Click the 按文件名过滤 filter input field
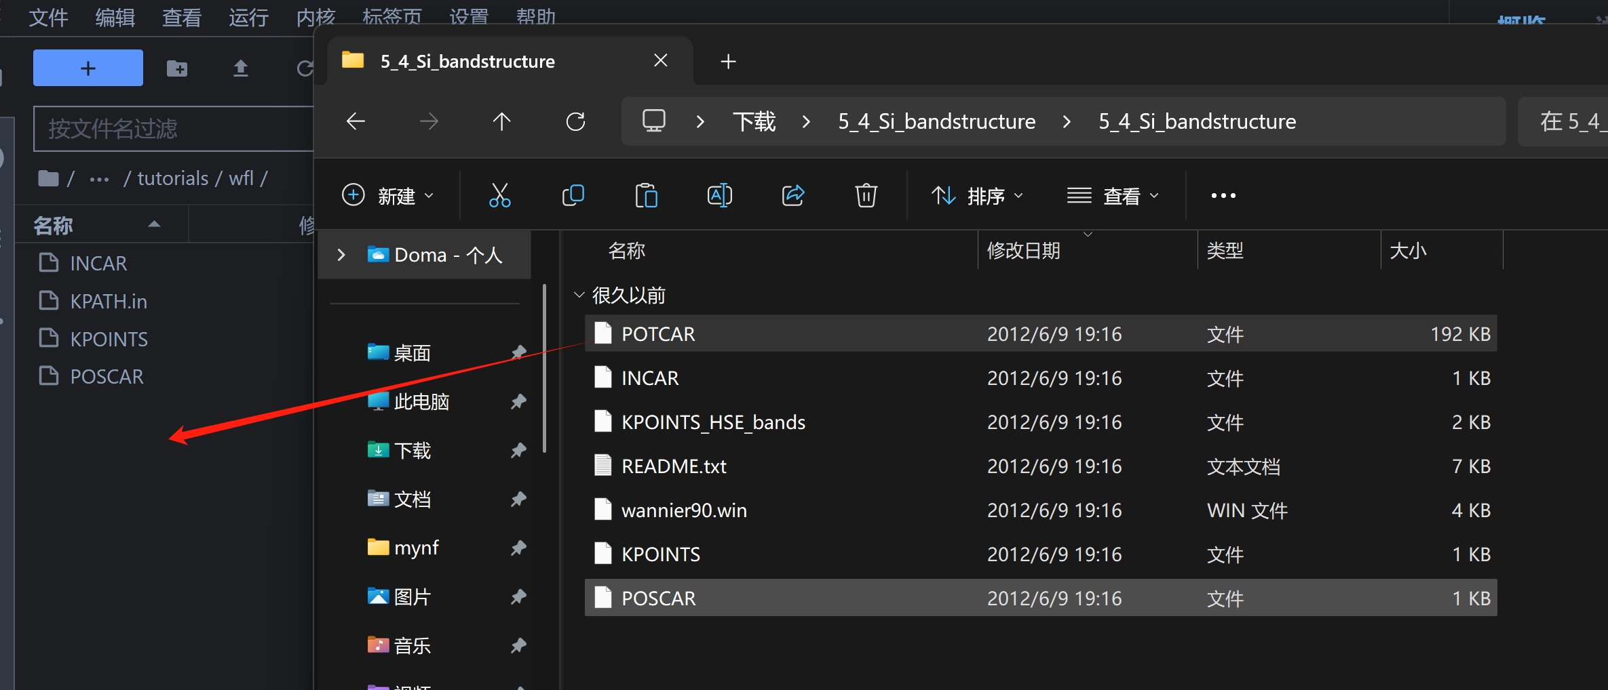This screenshot has width=1608, height=690. click(x=173, y=129)
